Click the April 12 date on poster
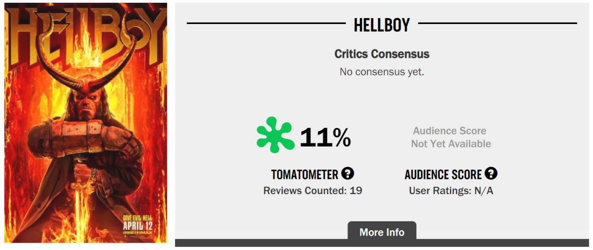Image resolution: width=593 pixels, height=250 pixels. 138,226
